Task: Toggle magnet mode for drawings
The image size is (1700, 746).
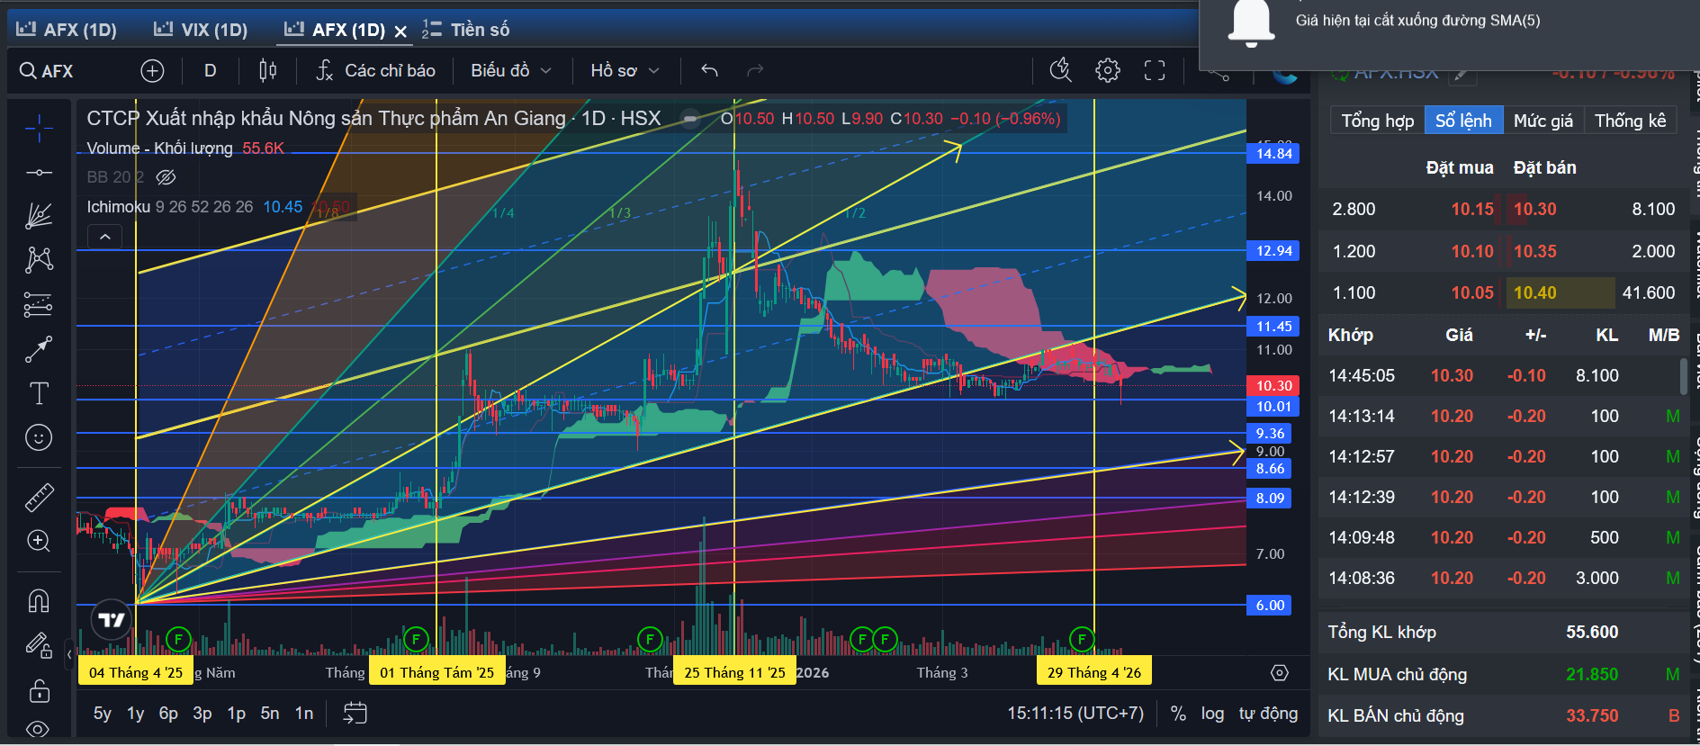Action: point(39,600)
